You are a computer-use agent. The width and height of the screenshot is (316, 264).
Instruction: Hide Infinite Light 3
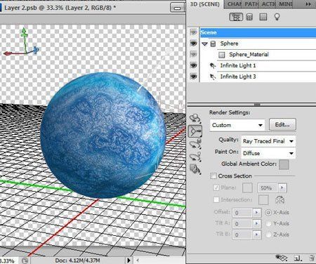click(193, 77)
